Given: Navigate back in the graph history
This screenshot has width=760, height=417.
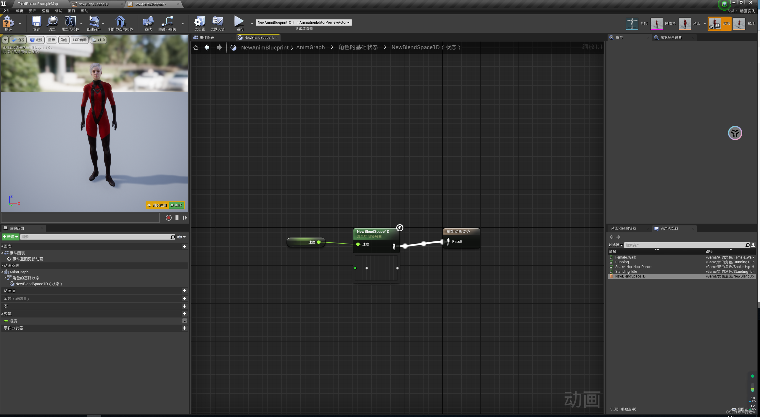Looking at the screenshot, I should click(207, 47).
